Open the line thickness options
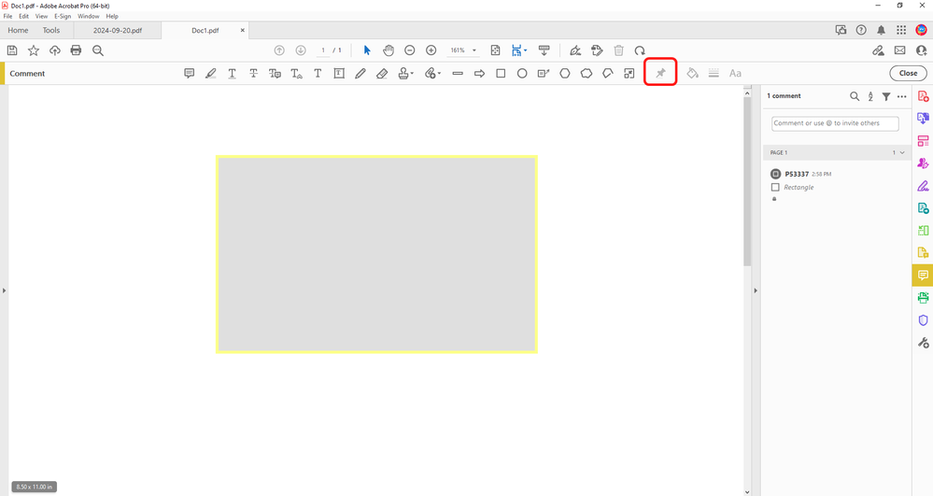Screen dimensions: 933x496 click(714, 73)
